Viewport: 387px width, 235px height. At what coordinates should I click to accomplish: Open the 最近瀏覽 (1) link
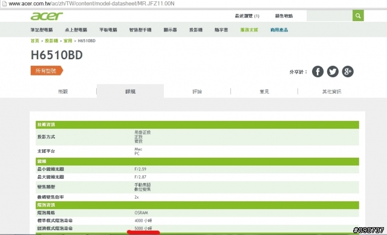click(247, 16)
